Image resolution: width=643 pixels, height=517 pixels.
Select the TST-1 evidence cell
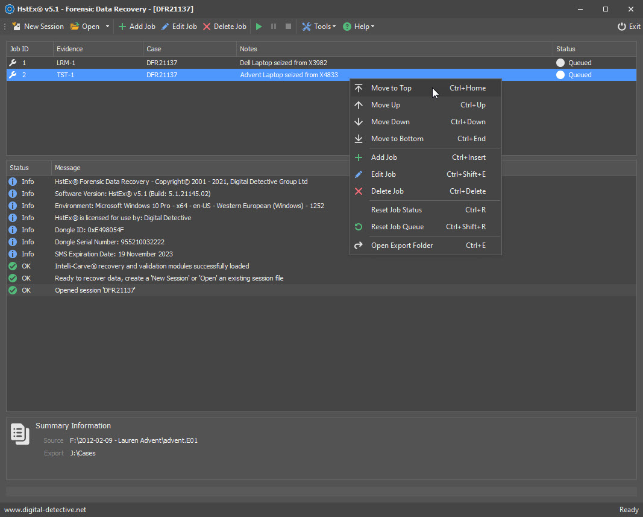[x=65, y=75]
